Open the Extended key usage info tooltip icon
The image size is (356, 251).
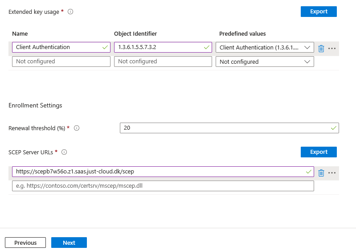pos(70,12)
